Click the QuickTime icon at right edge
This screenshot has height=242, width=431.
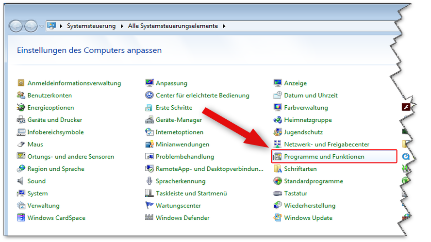pyautogui.click(x=406, y=157)
